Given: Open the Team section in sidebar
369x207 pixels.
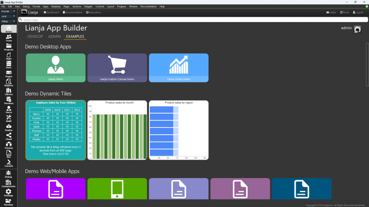Looking at the screenshot, I should point(9,37).
